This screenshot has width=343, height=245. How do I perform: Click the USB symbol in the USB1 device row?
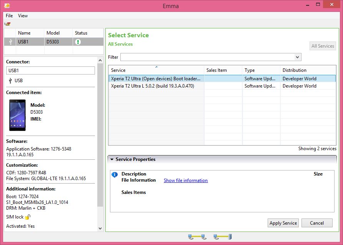(x=10, y=42)
